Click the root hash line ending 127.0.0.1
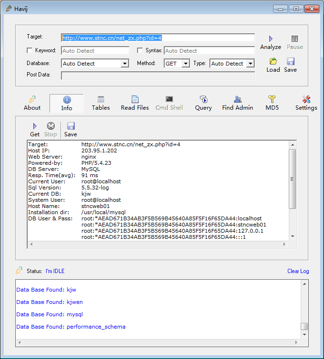Image resolution: width=324 pixels, height=359 pixels. 172,231
